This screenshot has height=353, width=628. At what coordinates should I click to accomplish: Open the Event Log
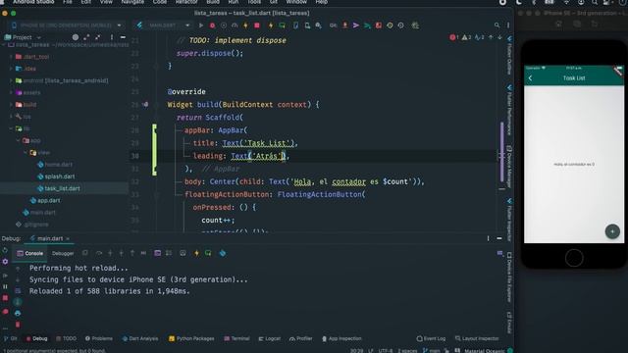point(431,338)
